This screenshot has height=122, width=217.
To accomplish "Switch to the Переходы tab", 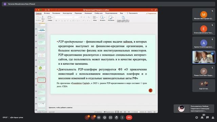I will click(x=78, y=13).
